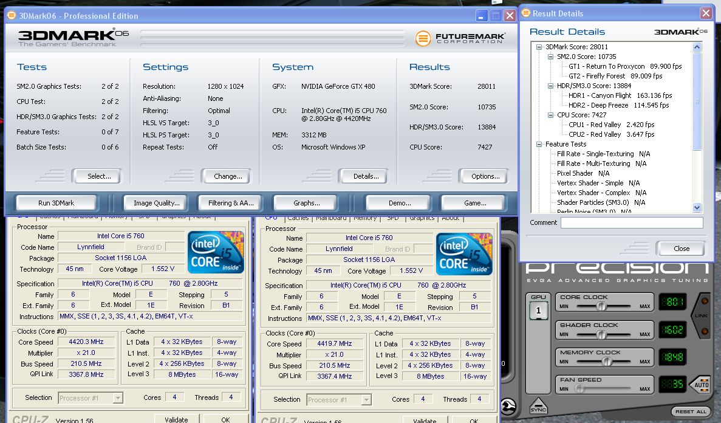Collapse the Feature Tests tree node
The image size is (721, 423).
(539, 144)
